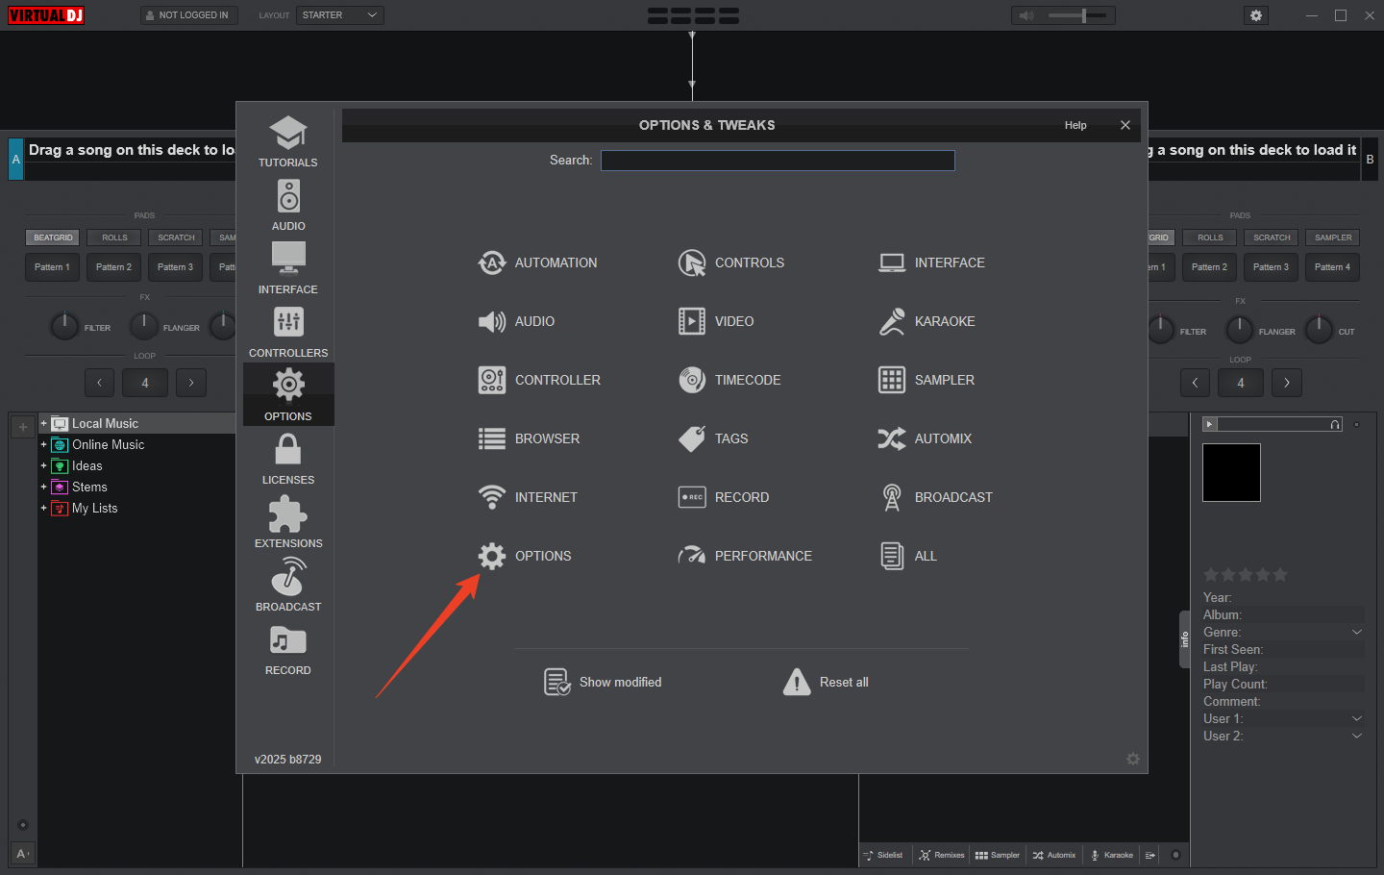1384x875 pixels.
Task: Open Help in Options & Tweaks
Action: (x=1075, y=125)
